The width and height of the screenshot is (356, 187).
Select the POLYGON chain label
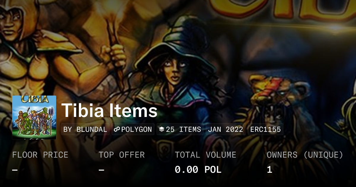[x=136, y=129]
